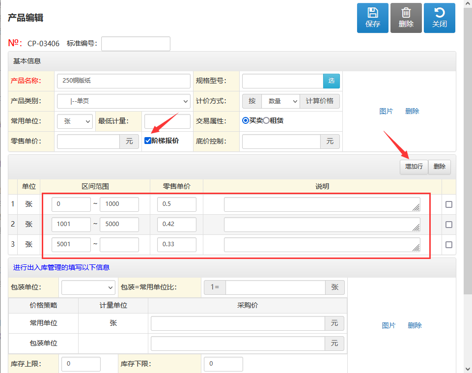
Task: Click the 库存上限 input field
Action: pyautogui.click(x=81, y=364)
